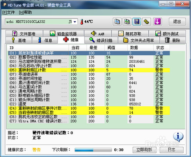The image size is (191, 157).
Task: Click the 当前 column header
Action: pos(77,48)
